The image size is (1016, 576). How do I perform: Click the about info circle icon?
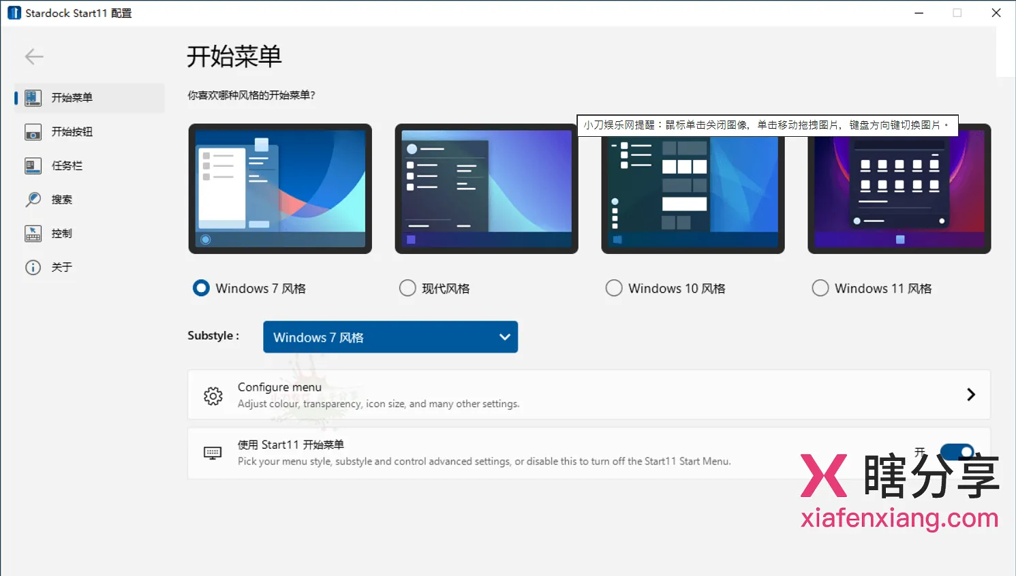pos(33,268)
